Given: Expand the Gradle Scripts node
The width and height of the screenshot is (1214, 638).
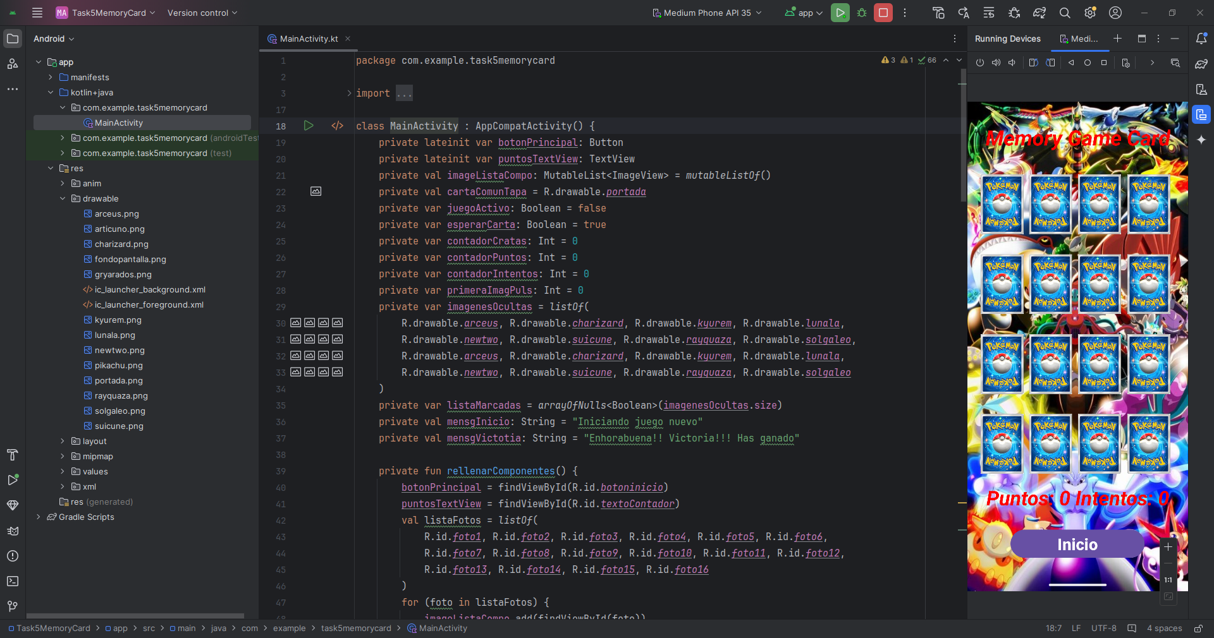Looking at the screenshot, I should click(39, 517).
